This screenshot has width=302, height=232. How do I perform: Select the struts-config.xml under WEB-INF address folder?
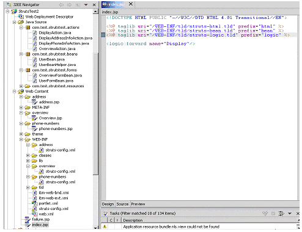(x=61, y=150)
